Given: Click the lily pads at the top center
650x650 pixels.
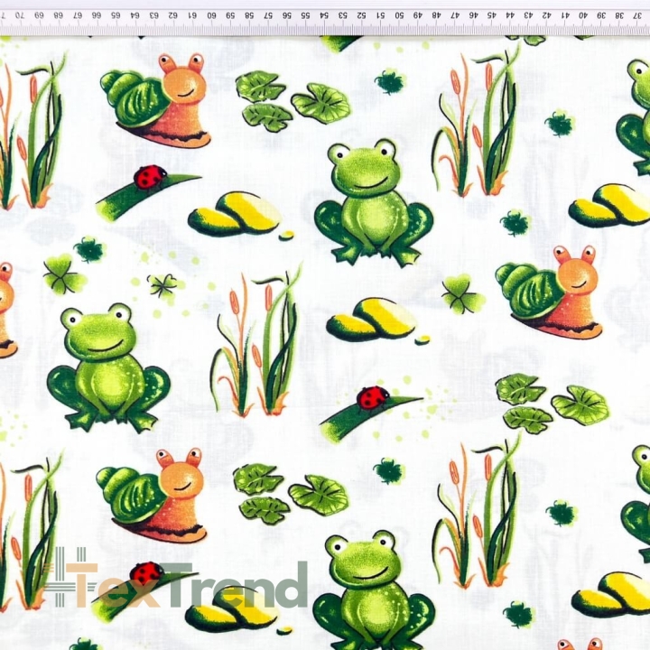Looking at the screenshot, I should 293,101.
